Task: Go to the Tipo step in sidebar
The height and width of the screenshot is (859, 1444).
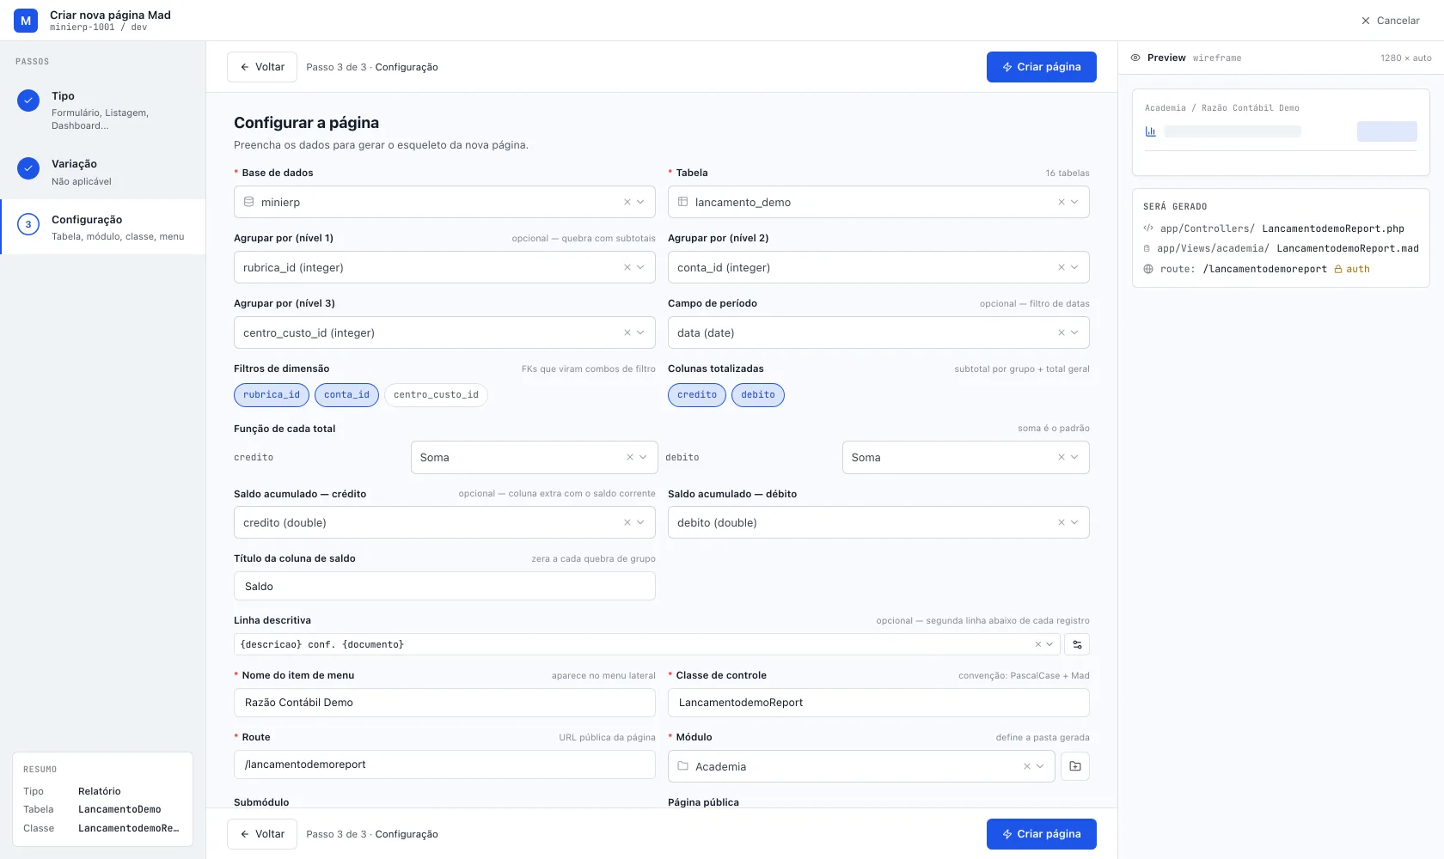Action: [103, 110]
